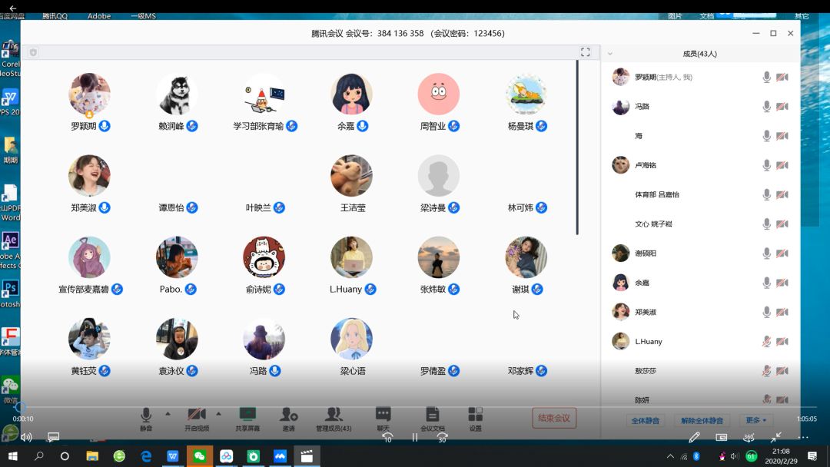Click the 全体静音 mute all button

tap(645, 420)
